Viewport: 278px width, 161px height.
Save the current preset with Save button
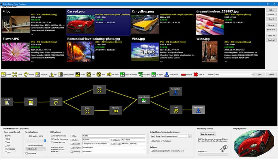260,75
